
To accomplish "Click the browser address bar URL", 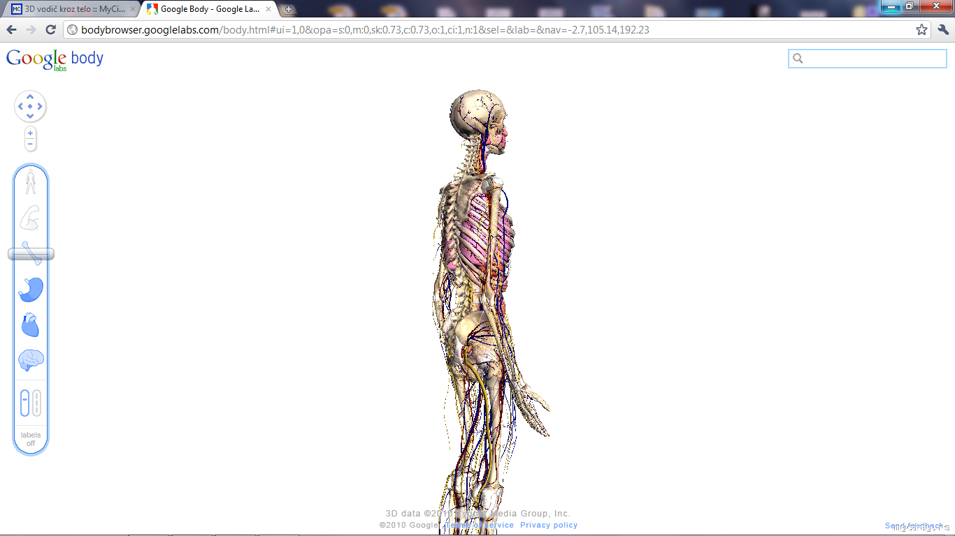I will pos(365,29).
